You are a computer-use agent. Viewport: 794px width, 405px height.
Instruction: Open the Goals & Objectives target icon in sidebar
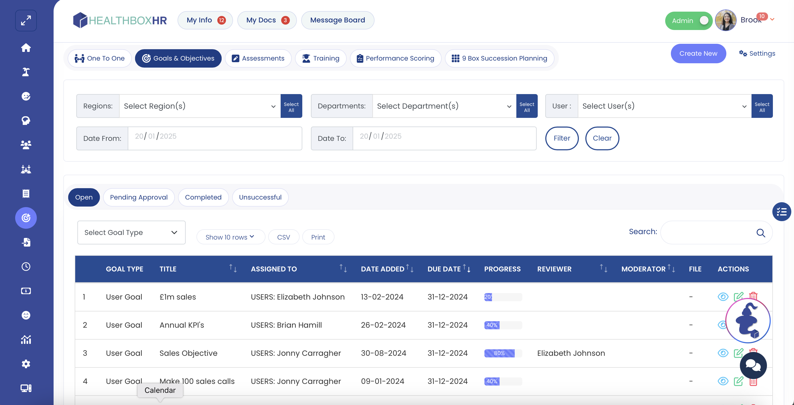tap(26, 218)
